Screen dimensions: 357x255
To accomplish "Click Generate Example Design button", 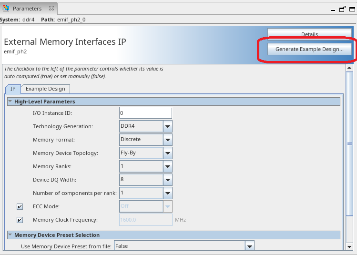I will tap(309, 49).
